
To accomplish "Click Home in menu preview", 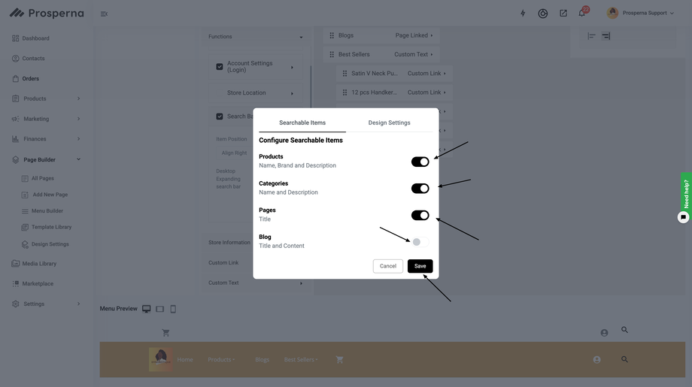I will 185,360.
